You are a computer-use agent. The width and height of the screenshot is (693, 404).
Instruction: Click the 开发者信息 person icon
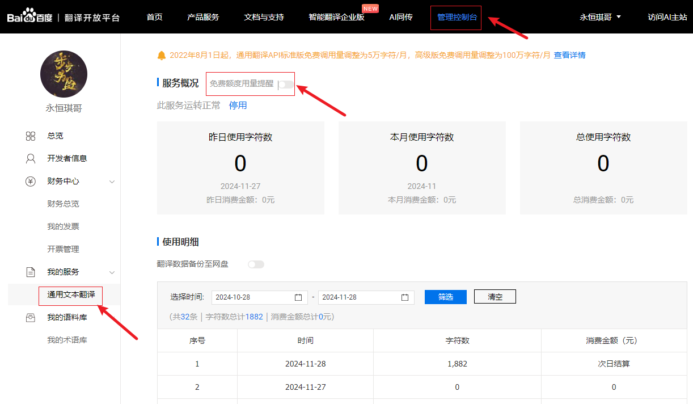coord(31,158)
